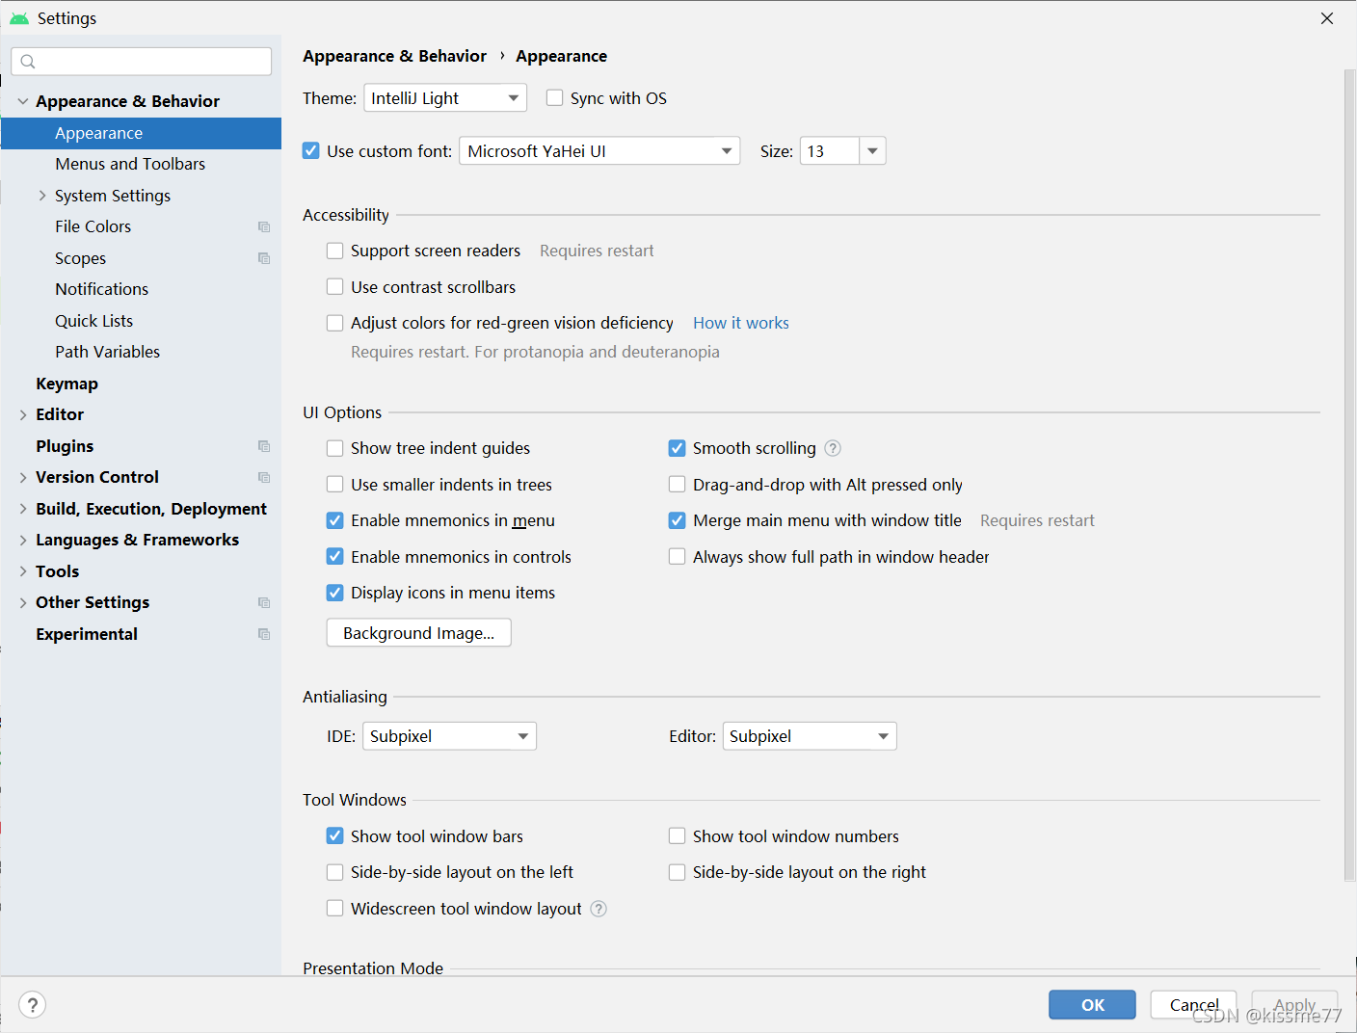The image size is (1357, 1033).
Task: Open help tooltip for Widescreen tool window layout
Action: click(x=599, y=909)
